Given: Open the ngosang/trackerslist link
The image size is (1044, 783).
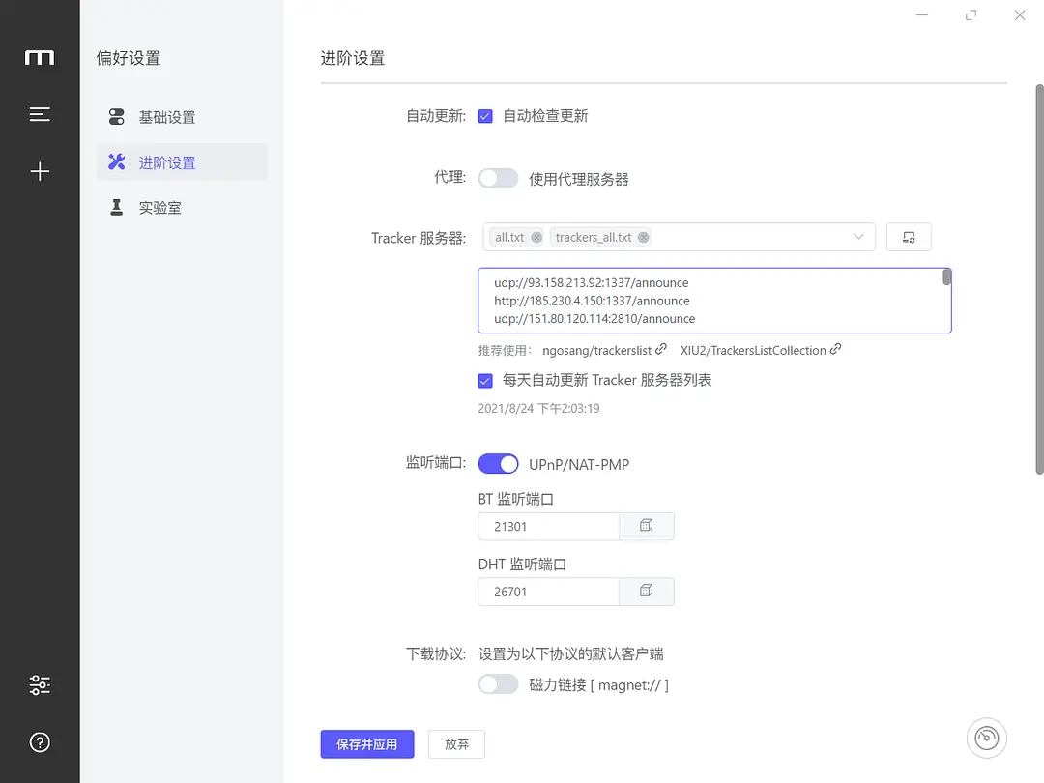Looking at the screenshot, I should click(x=598, y=351).
